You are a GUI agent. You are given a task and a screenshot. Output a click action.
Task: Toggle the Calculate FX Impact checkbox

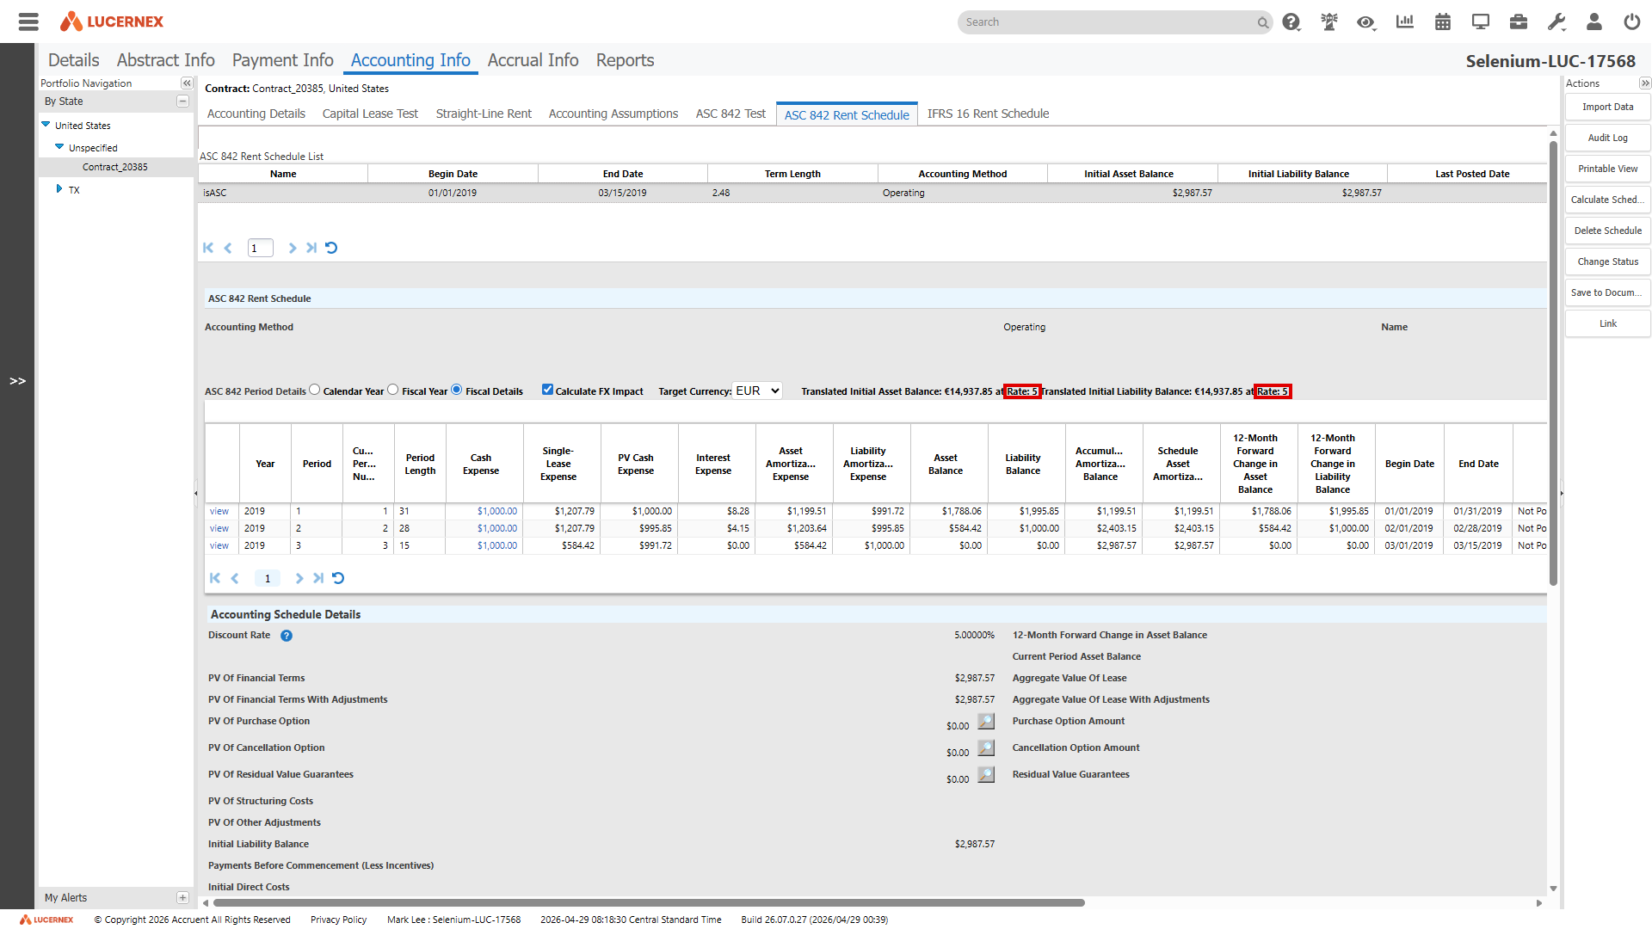tap(547, 390)
